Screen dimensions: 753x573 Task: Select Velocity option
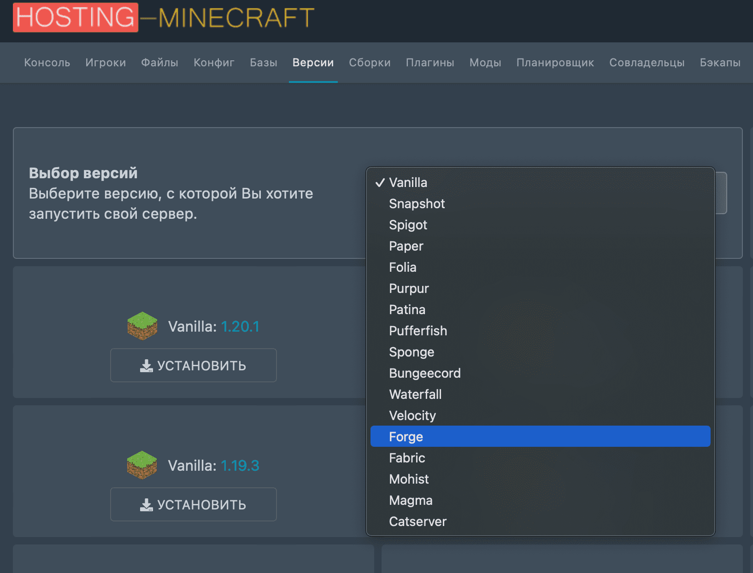pyautogui.click(x=541, y=415)
